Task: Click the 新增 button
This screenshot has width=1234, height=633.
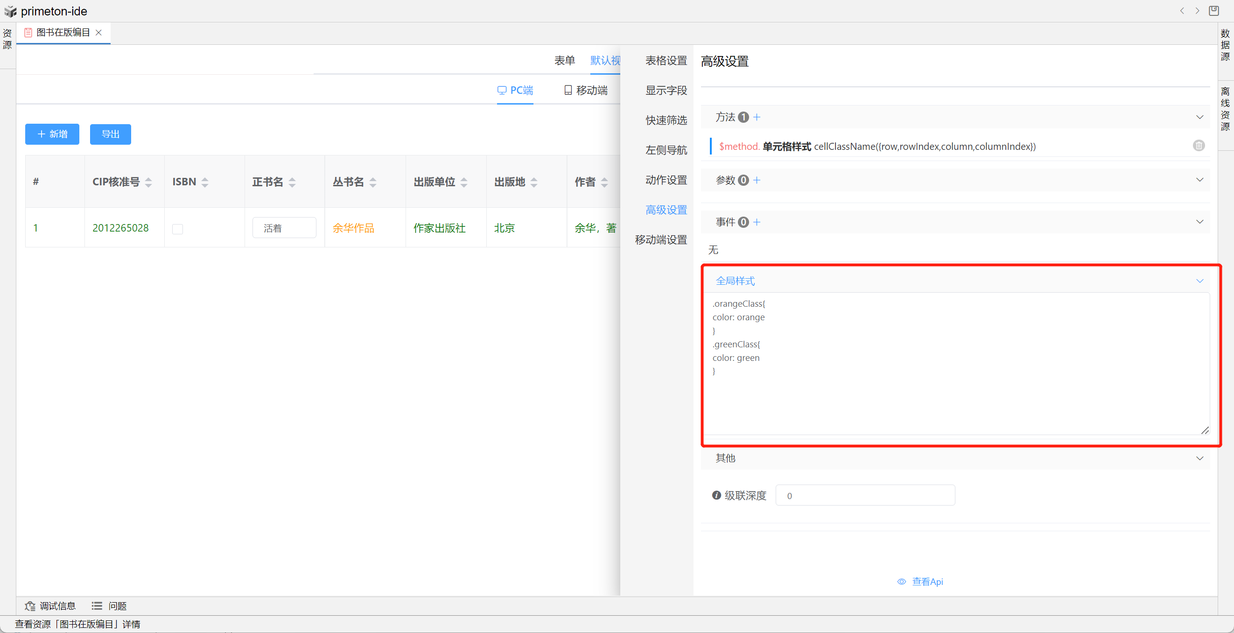Action: click(x=52, y=134)
